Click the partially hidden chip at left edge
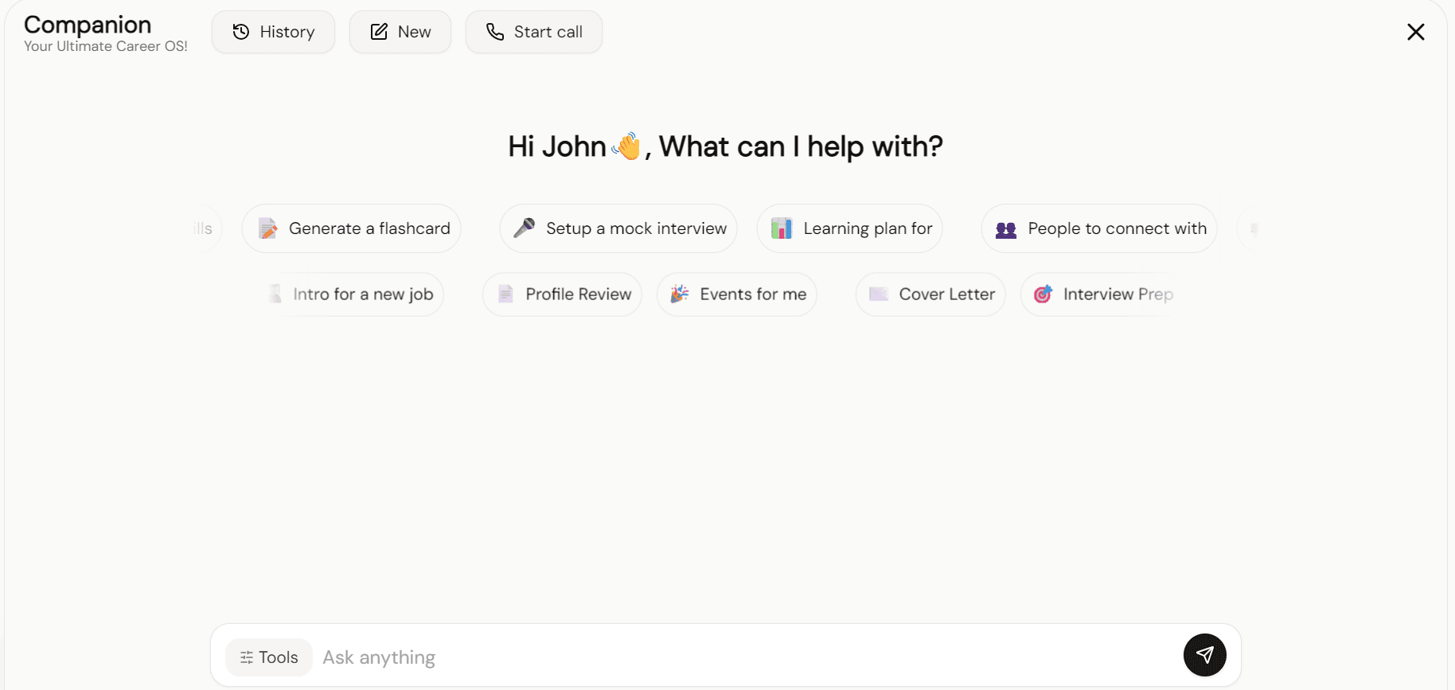 point(205,228)
